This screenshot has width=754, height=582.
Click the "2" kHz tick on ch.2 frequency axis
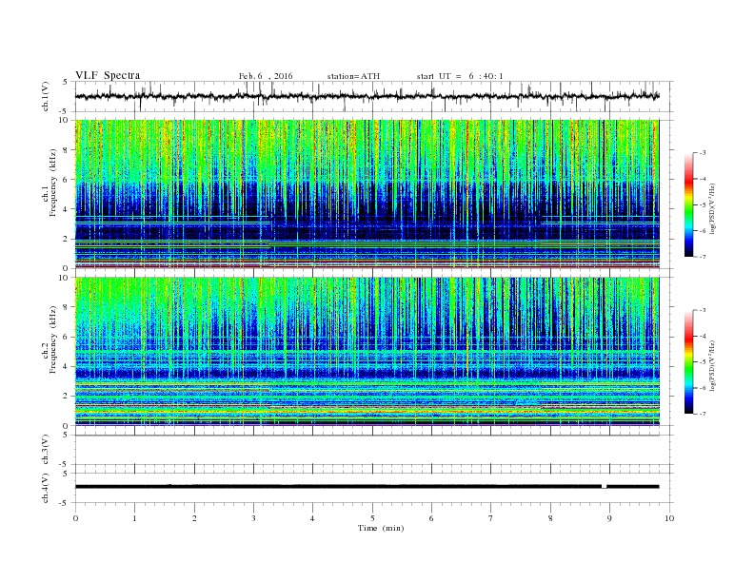[67, 397]
